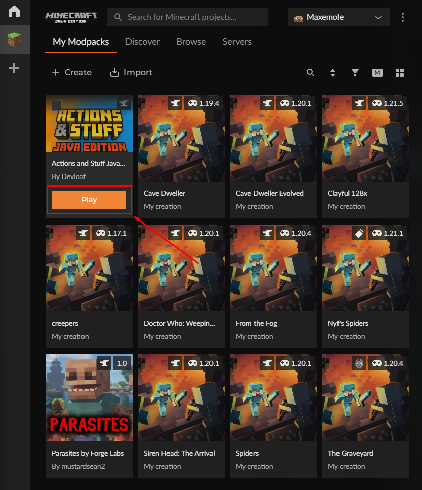This screenshot has height=490, width=422.
Task: Click the gamepad version badge on Clayful 128x
Action: click(x=387, y=103)
